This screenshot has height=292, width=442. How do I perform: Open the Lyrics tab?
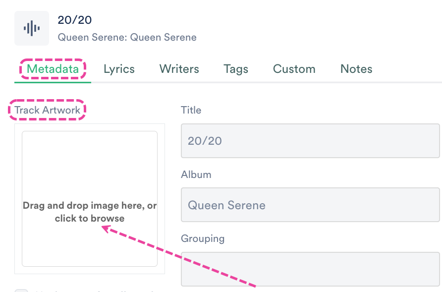[119, 69]
